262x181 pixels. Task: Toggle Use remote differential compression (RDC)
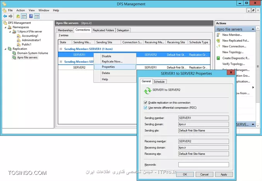tap(146, 108)
